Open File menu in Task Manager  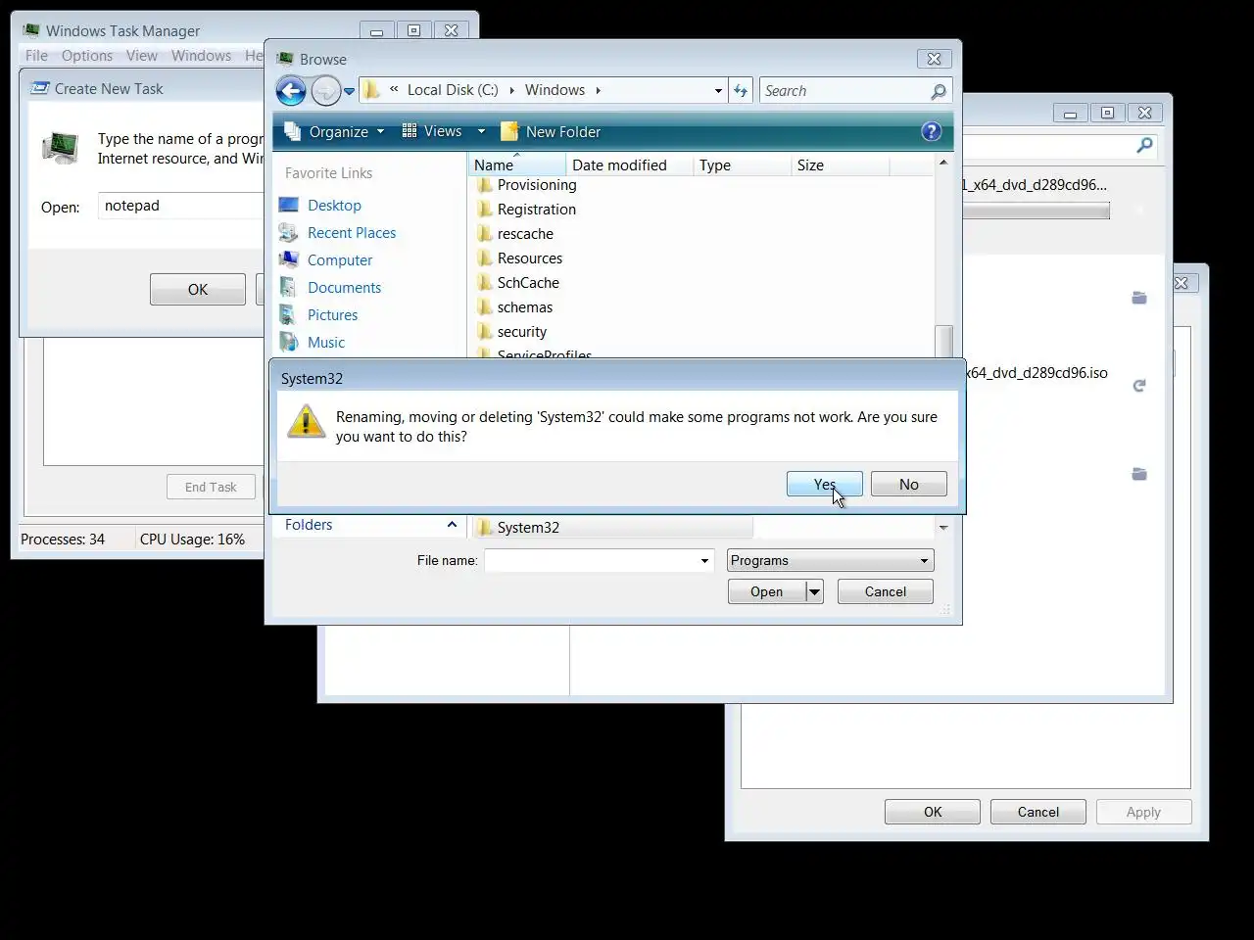tap(36, 56)
